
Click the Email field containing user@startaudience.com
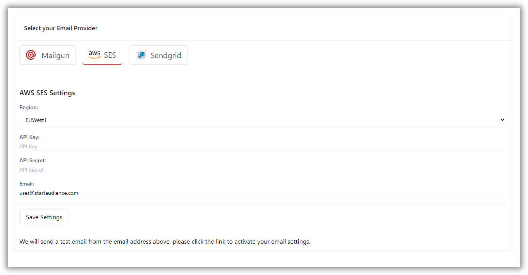click(x=263, y=193)
